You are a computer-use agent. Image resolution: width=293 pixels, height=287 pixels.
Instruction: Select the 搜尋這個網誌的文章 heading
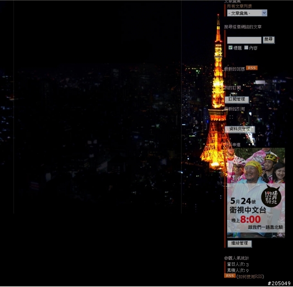pyautogui.click(x=243, y=27)
